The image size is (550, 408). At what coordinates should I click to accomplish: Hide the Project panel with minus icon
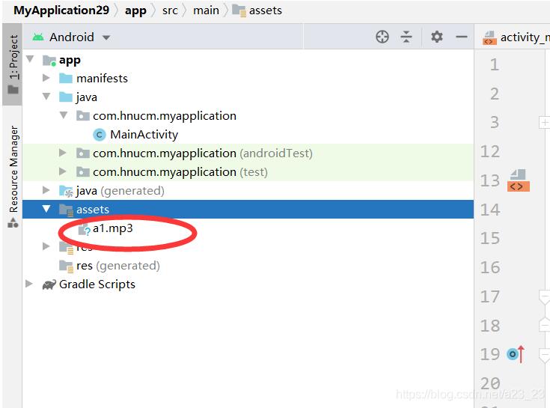[x=461, y=37]
